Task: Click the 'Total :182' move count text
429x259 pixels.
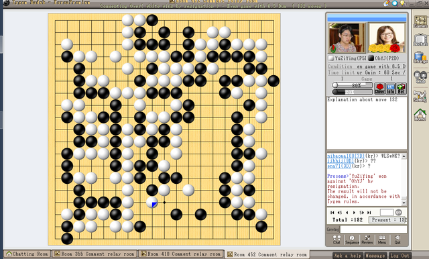Action: 347,220
